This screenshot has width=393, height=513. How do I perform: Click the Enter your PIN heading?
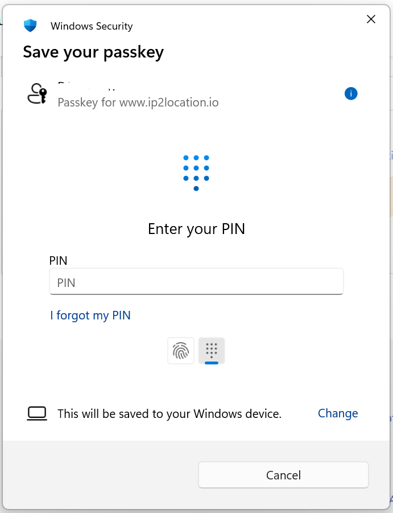coord(196,229)
